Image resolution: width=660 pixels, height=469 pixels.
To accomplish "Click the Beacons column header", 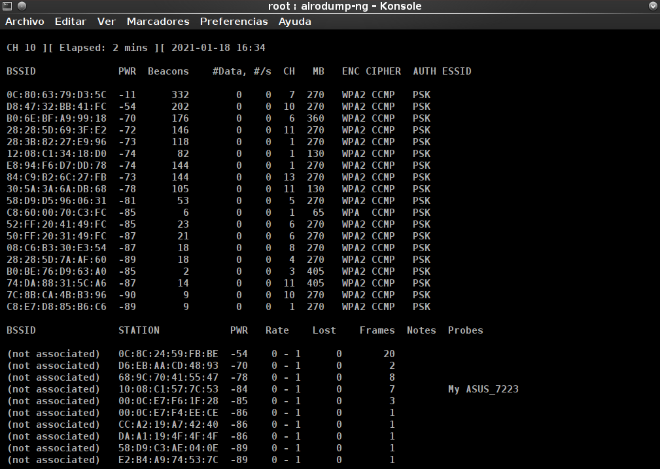I will tap(168, 71).
